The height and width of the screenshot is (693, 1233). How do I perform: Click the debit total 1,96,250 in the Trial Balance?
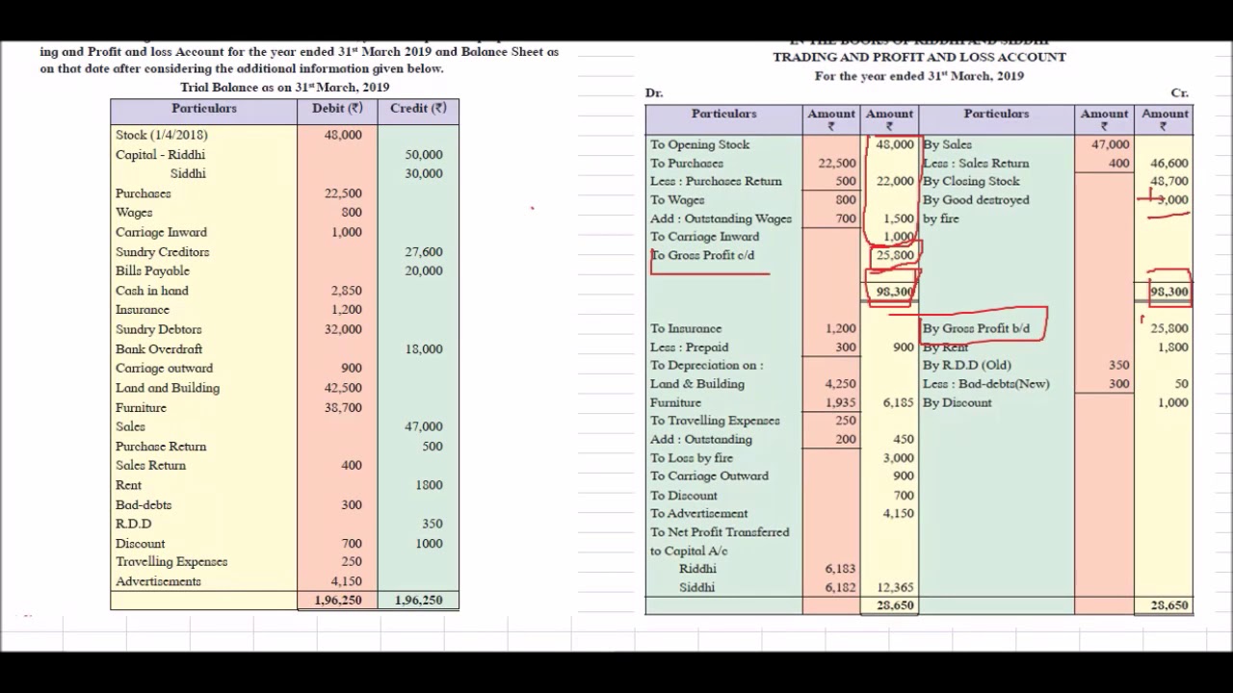click(x=338, y=601)
